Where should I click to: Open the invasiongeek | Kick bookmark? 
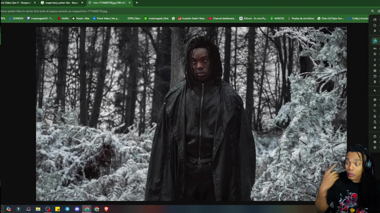(156, 18)
